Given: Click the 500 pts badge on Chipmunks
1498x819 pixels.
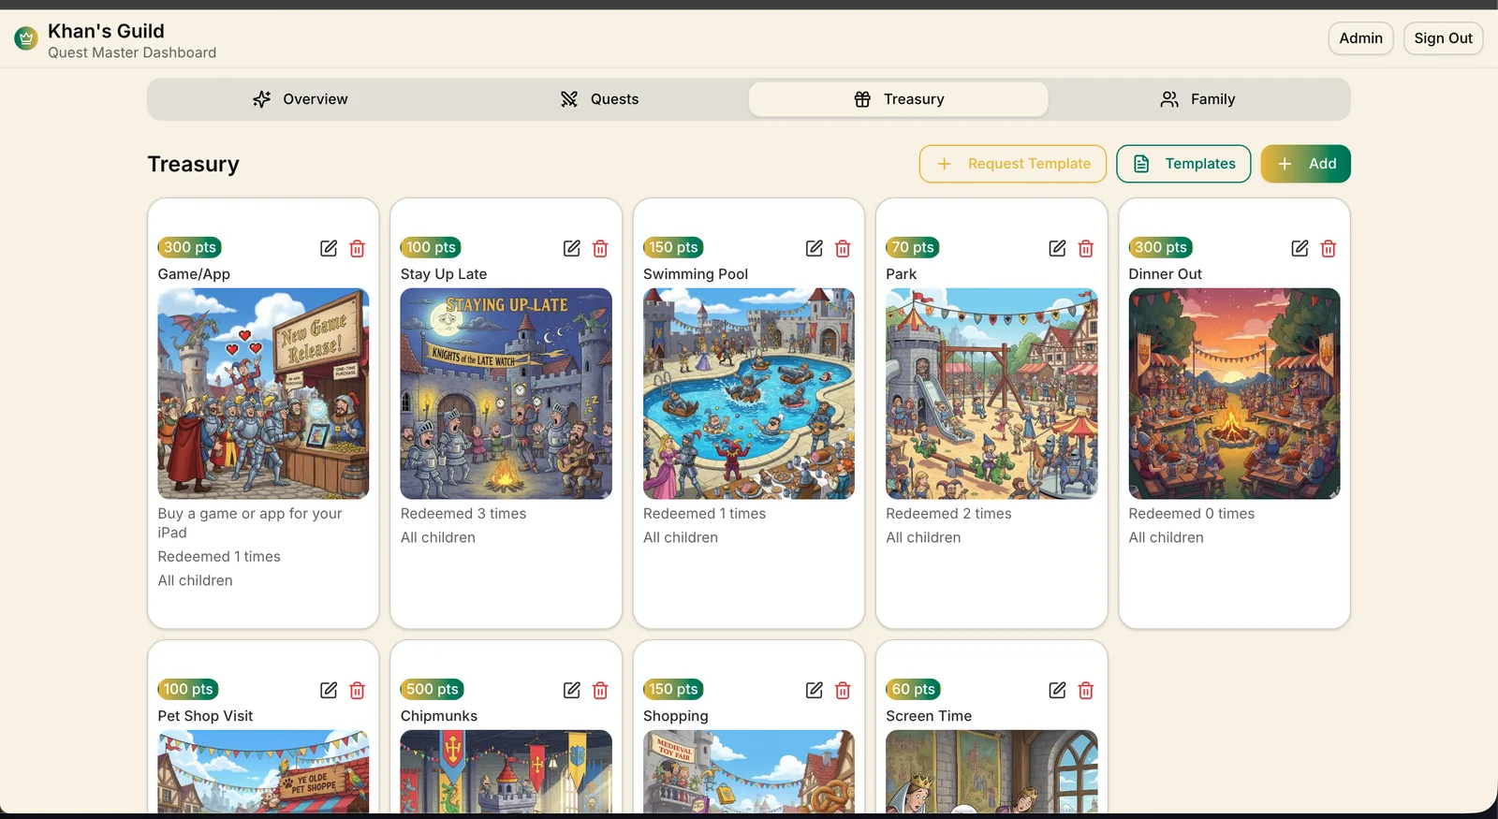Looking at the screenshot, I should pos(433,689).
